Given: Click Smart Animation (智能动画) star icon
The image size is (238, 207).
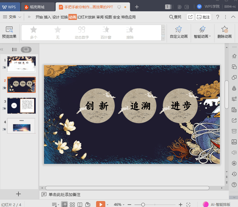Looking at the screenshot, I should point(202,29).
